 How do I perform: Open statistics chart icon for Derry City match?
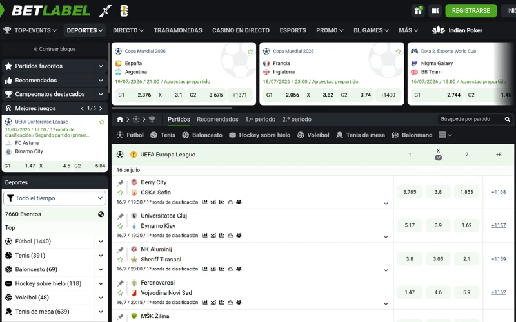204,202
